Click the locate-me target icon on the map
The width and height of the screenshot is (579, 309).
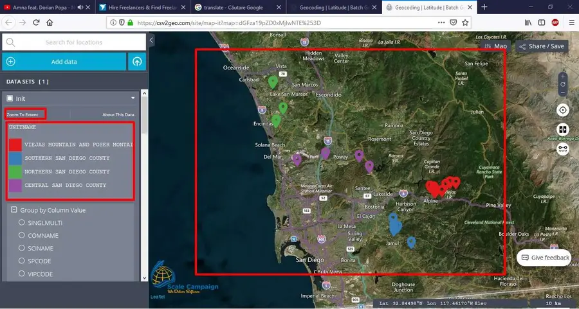[x=563, y=110]
